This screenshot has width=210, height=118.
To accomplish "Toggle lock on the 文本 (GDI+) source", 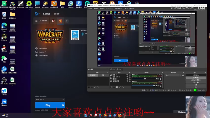I will coord(130,77).
